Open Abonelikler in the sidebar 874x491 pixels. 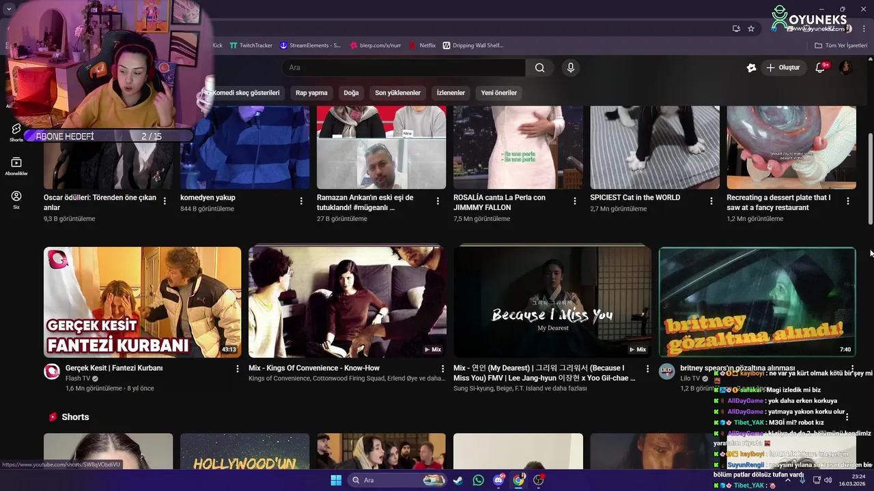[x=16, y=166]
